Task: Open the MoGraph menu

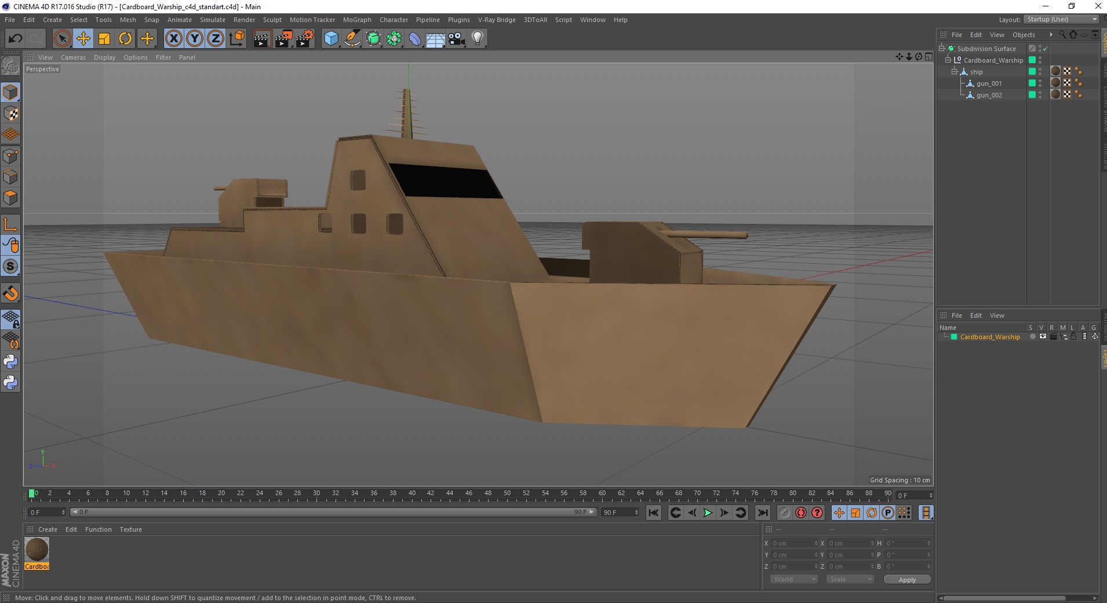Action: pyautogui.click(x=357, y=20)
